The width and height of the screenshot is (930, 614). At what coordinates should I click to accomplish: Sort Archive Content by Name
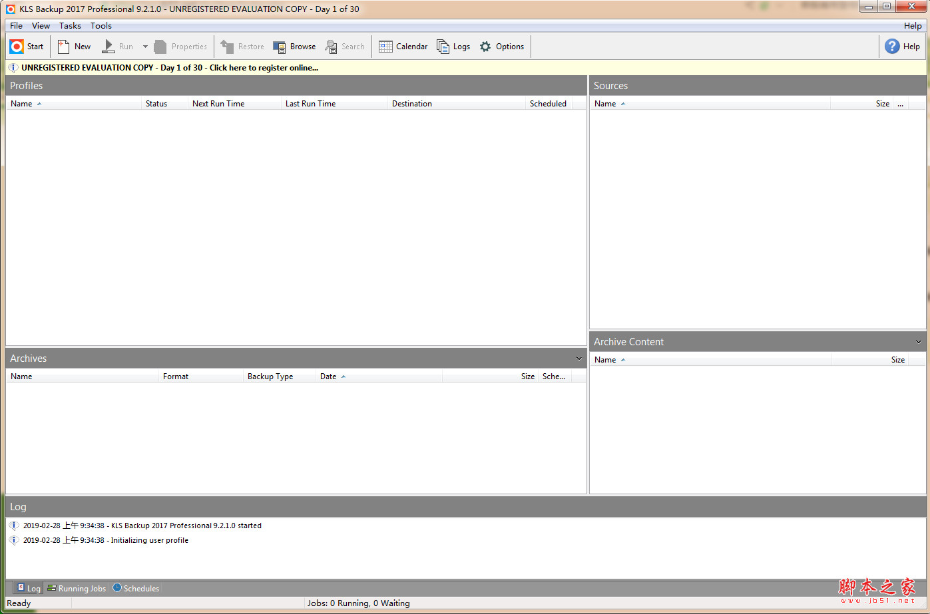click(711, 360)
